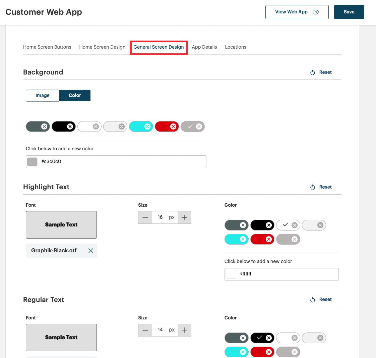
Task: Delete the red swatch from Background colors
Action: 173,126
